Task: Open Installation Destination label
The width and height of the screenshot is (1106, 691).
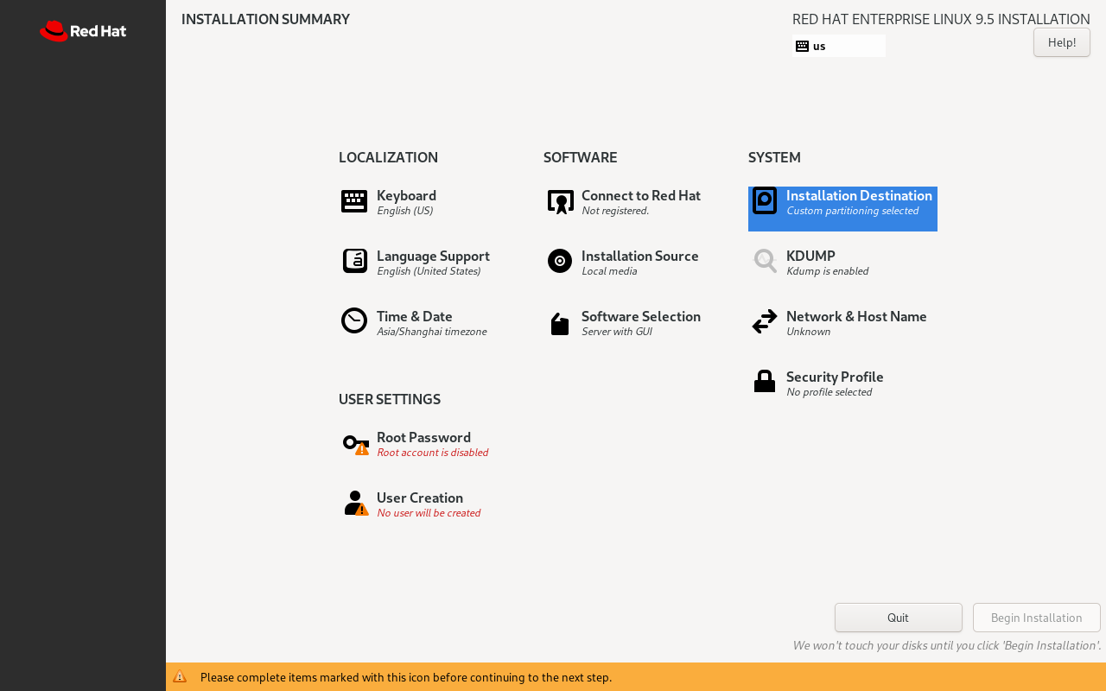Action: click(x=859, y=195)
